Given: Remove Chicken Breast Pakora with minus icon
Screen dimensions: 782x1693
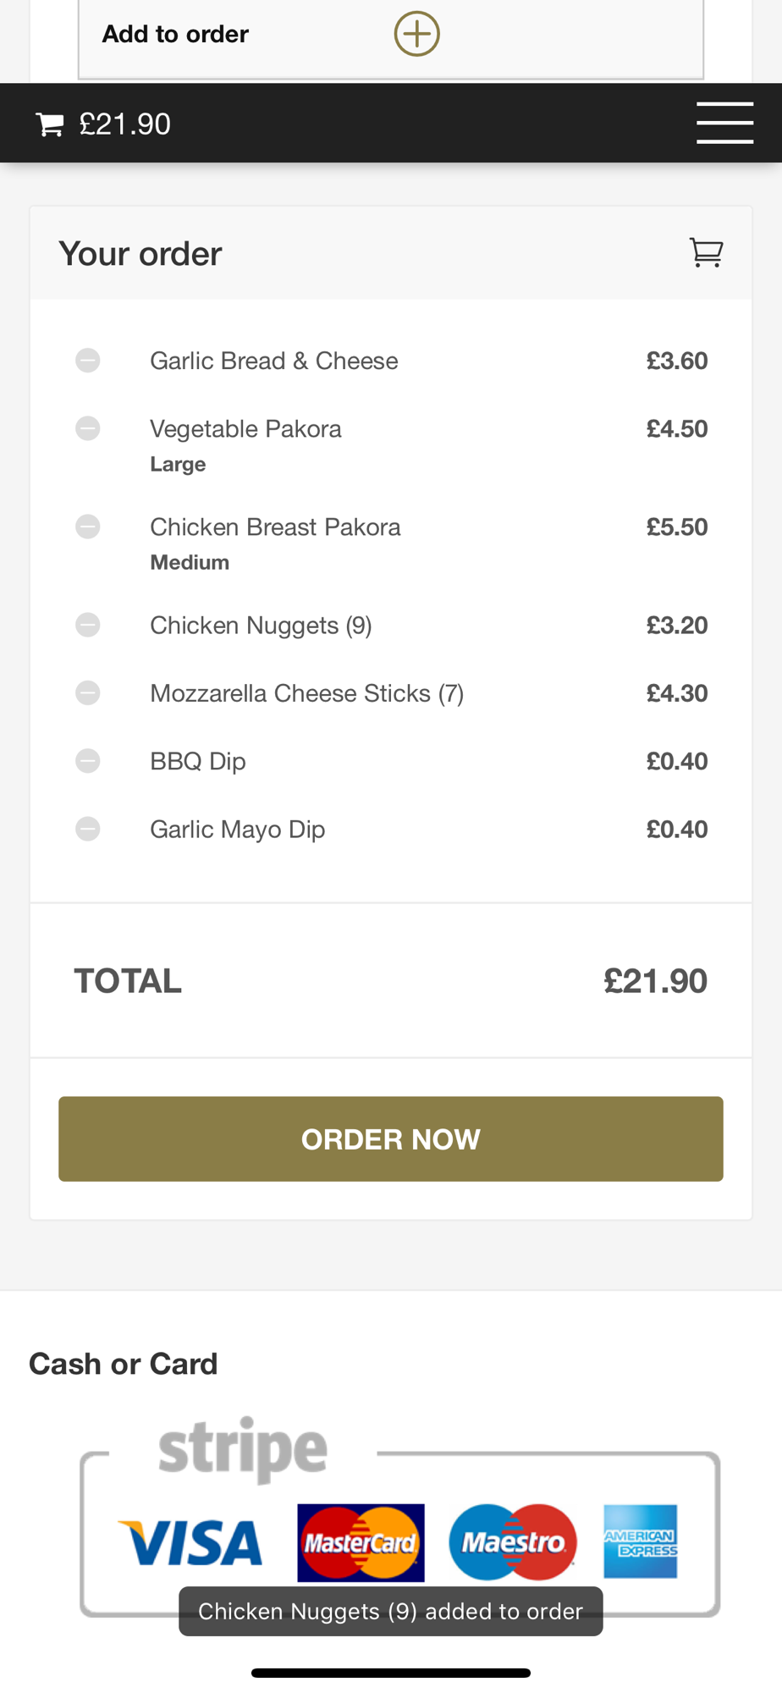Looking at the screenshot, I should [88, 527].
